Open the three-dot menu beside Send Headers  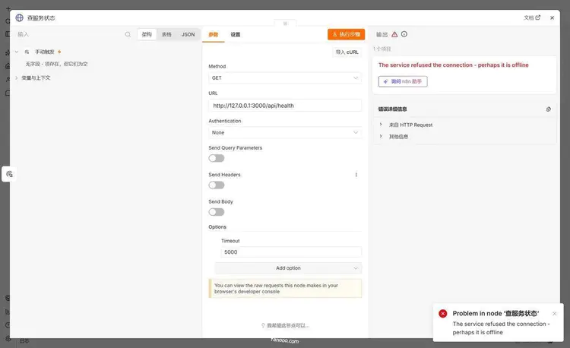point(356,175)
